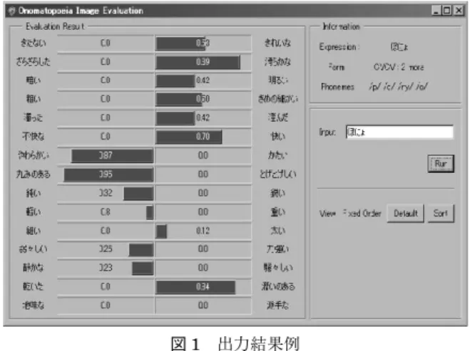Click the 0.12 bar for 太い
Viewport: 470px width, 351px height.
tap(162, 231)
